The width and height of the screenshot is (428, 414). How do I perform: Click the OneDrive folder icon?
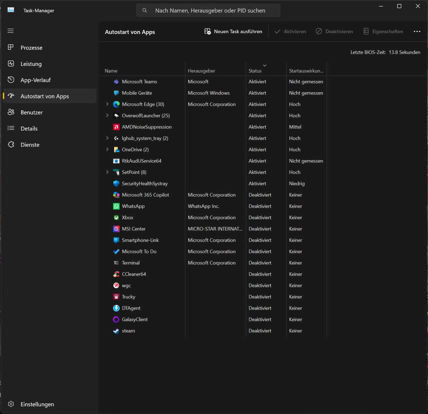(116, 150)
